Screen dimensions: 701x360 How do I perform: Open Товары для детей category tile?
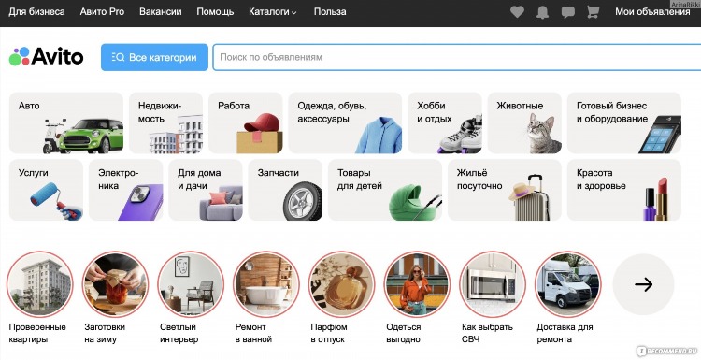(385, 190)
